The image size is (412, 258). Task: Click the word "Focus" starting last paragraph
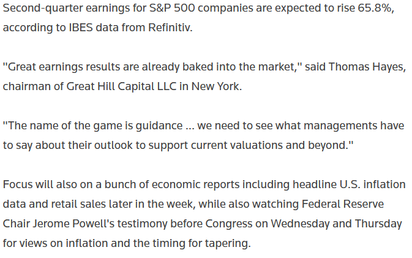coord(18,184)
